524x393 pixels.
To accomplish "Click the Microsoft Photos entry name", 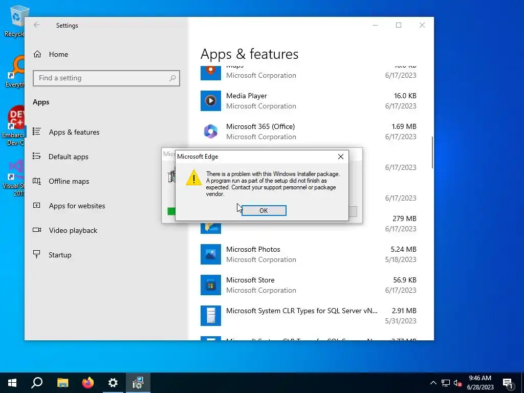I will point(253,249).
